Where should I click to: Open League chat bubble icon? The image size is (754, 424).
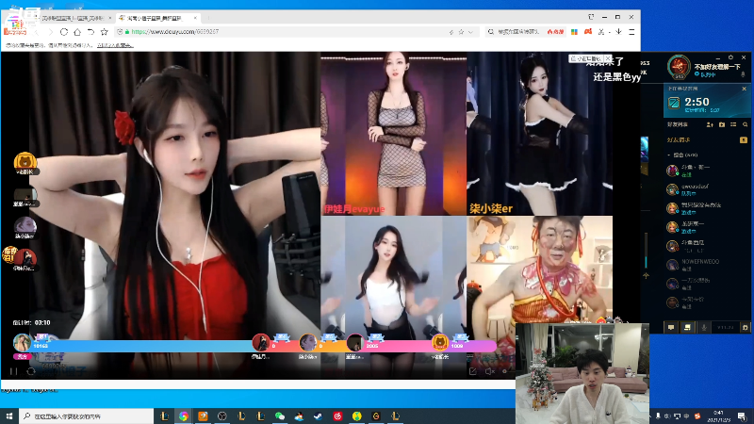(671, 327)
